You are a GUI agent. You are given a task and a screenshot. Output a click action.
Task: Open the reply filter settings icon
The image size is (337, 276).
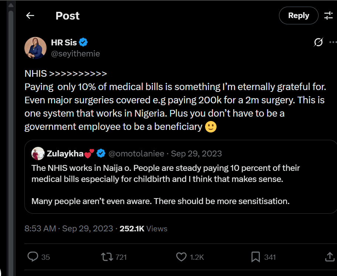tap(328, 15)
